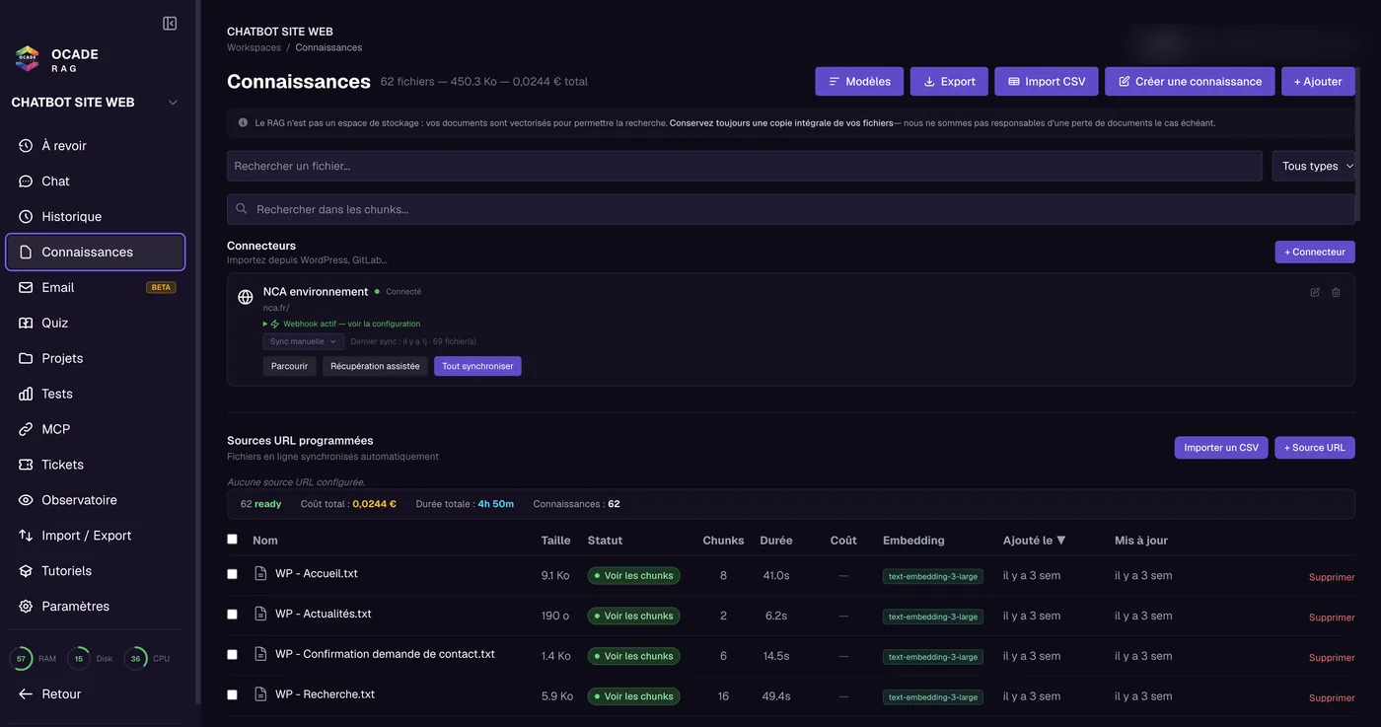Focus the Rechercher un fichier field

click(x=745, y=166)
